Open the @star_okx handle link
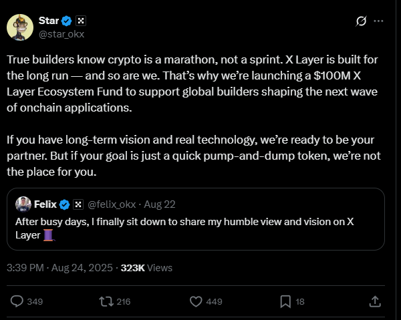The width and height of the screenshot is (401, 320). [61, 33]
